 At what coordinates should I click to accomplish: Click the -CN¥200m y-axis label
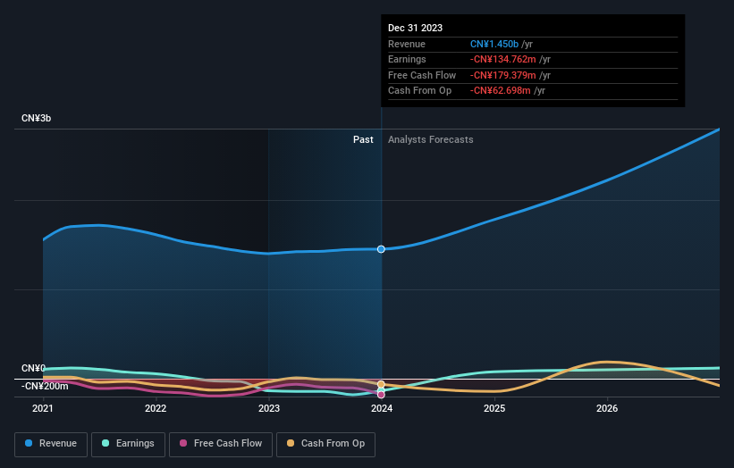tap(45, 386)
